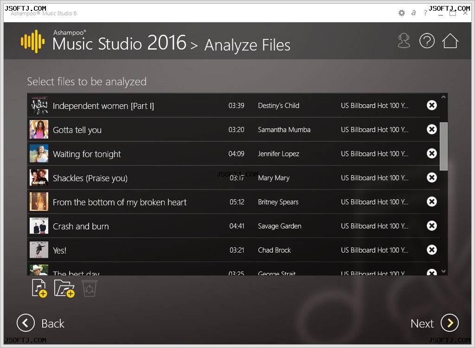475x348 pixels.
Task: Click the add file icon
Action: click(x=39, y=288)
